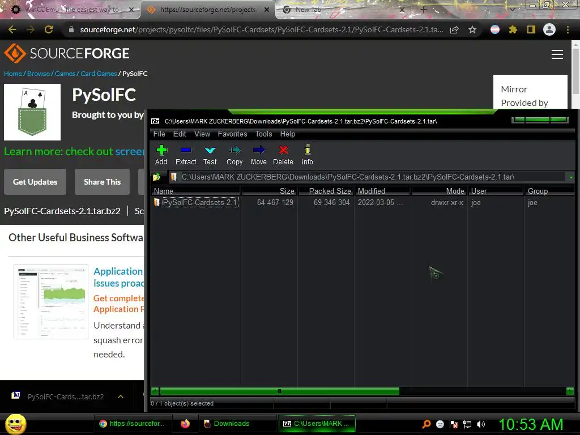This screenshot has height=435, width=580.
Task: Click the PySolFC project card icon
Action: pyautogui.click(x=32, y=112)
